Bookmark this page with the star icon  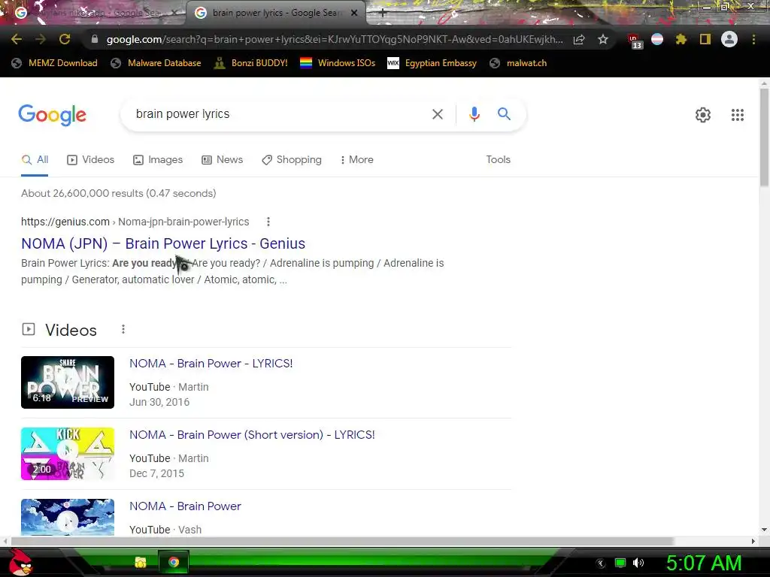point(603,39)
